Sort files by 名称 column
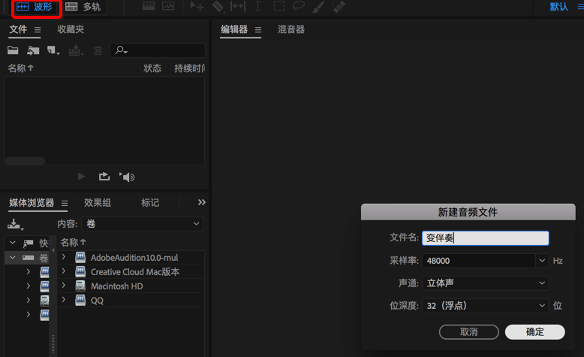The image size is (584, 357). (x=20, y=68)
